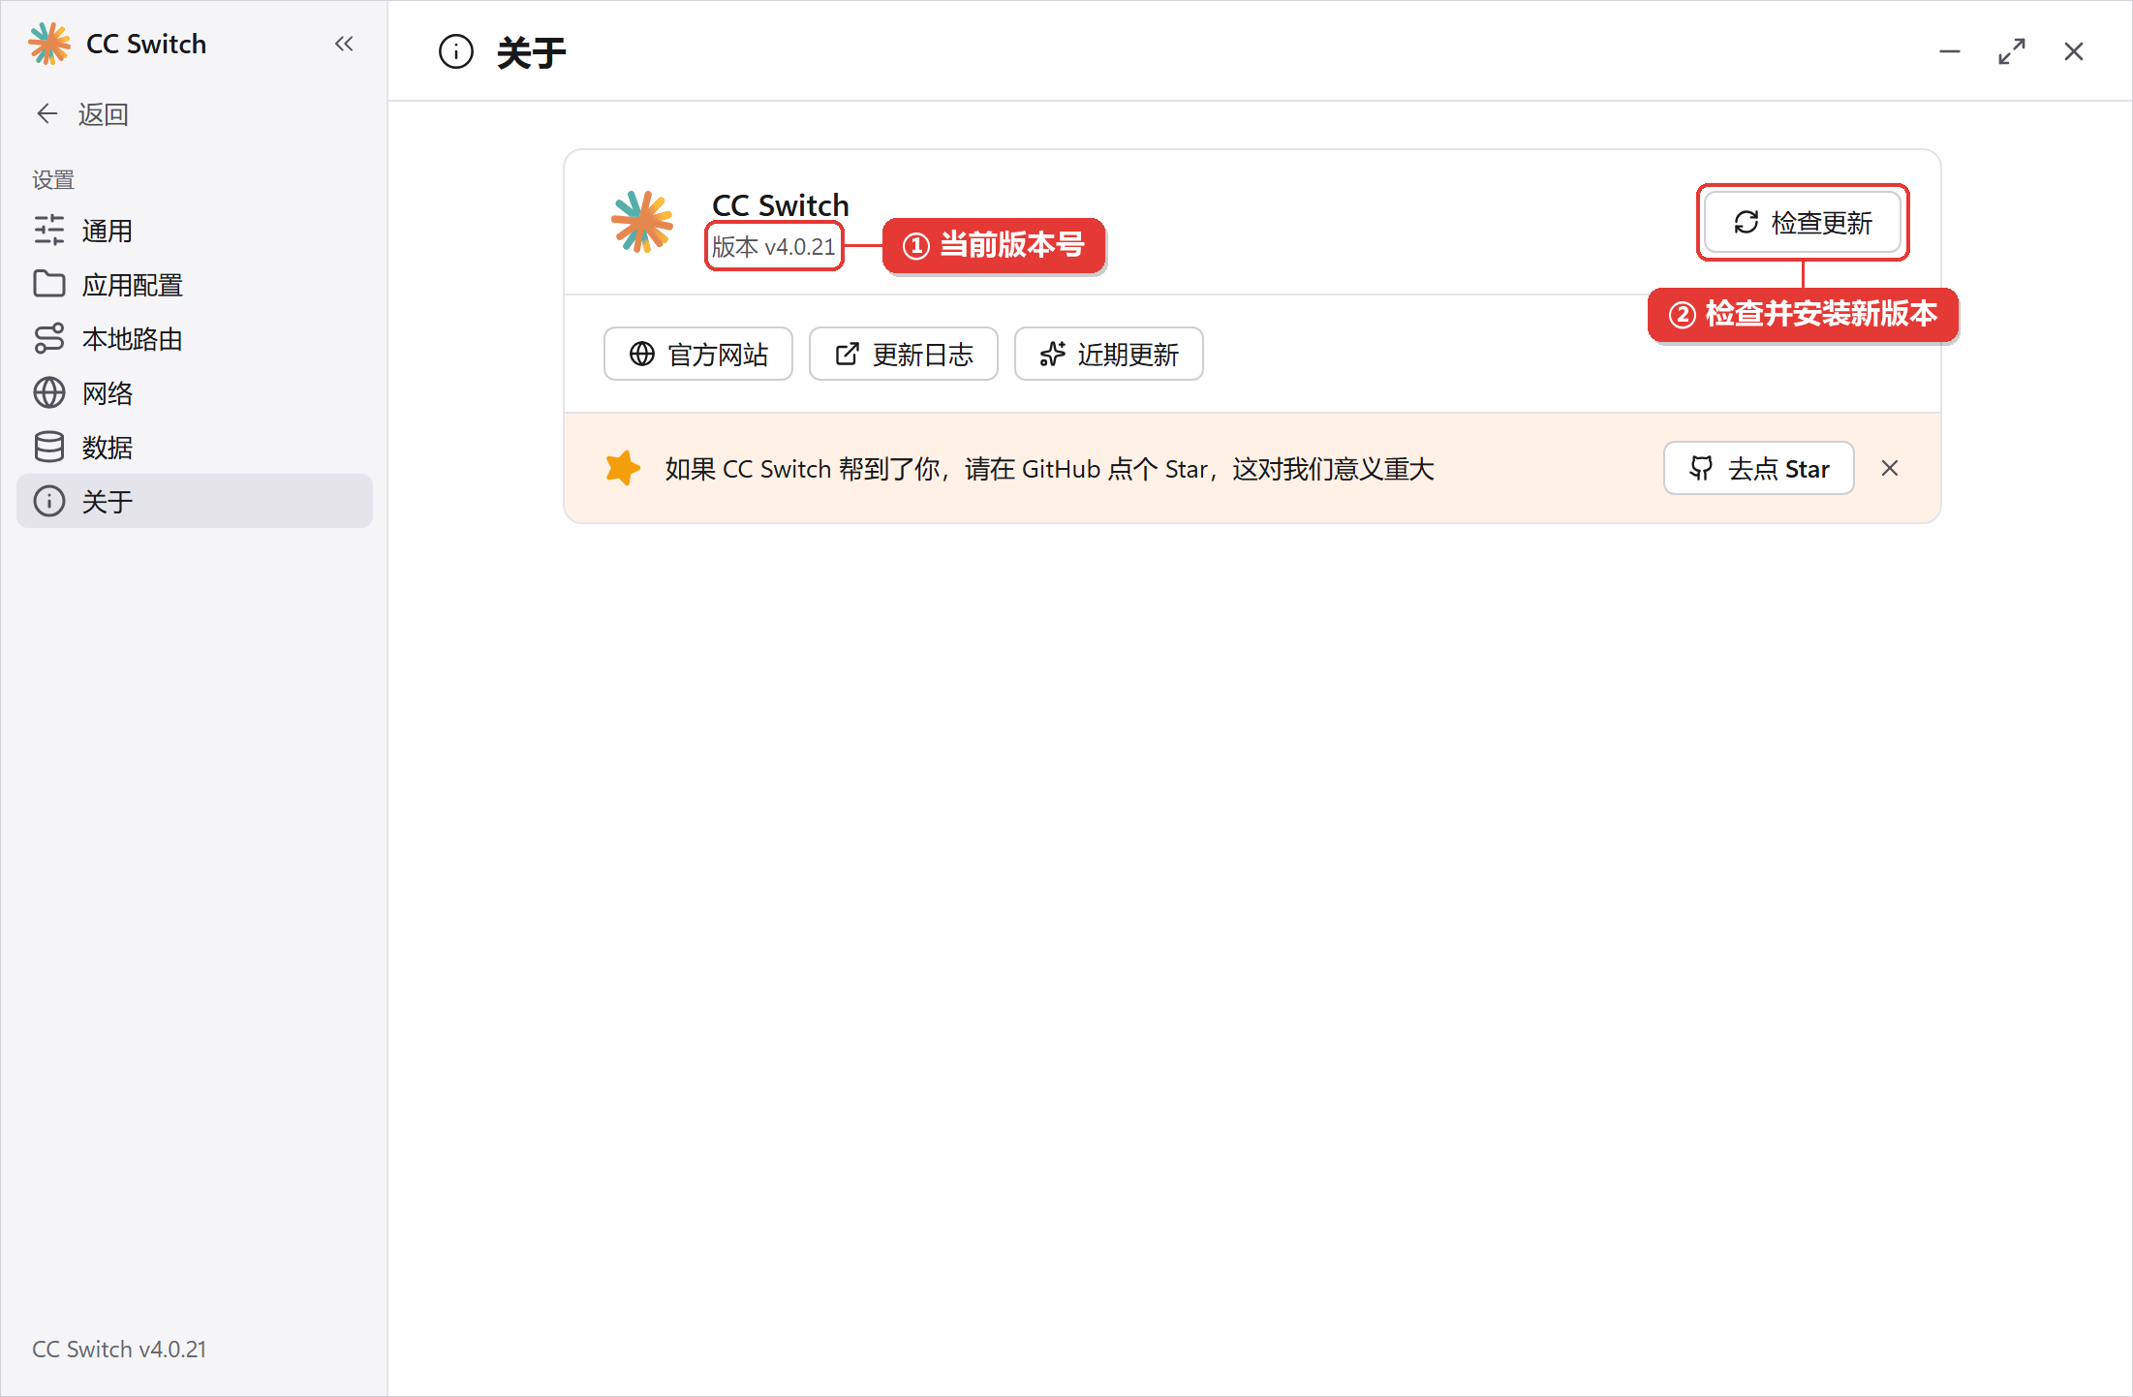Go back via the 返回 arrow
The height and width of the screenshot is (1397, 2133).
pos(82,114)
